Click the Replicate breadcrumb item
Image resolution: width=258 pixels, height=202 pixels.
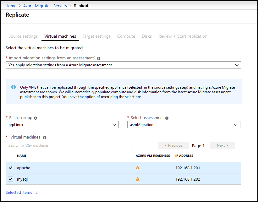click(x=82, y=6)
